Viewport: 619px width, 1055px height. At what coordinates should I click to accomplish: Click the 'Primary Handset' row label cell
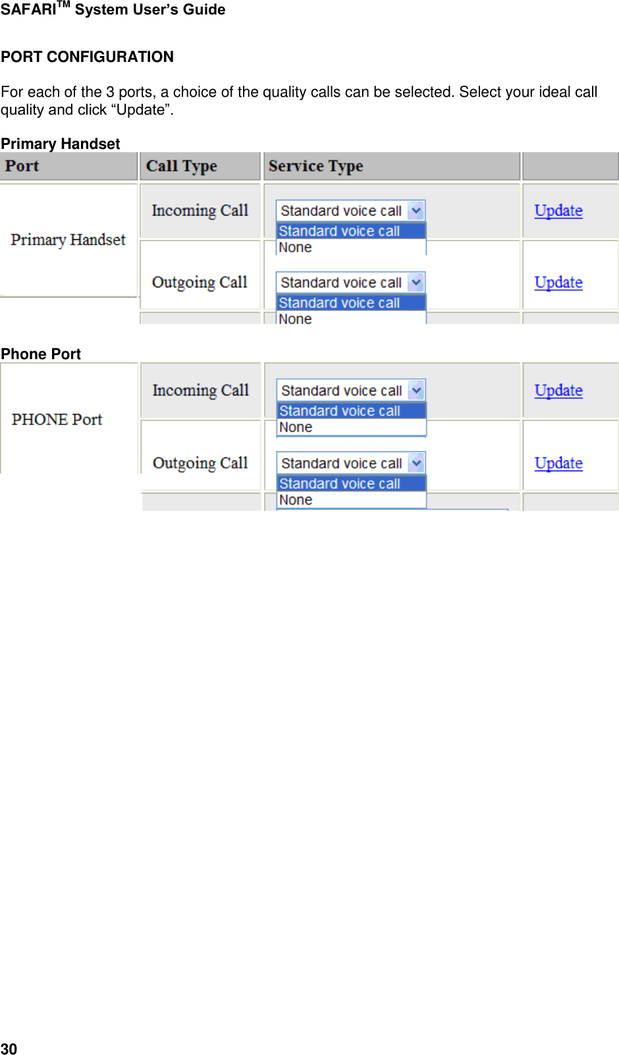click(68, 240)
